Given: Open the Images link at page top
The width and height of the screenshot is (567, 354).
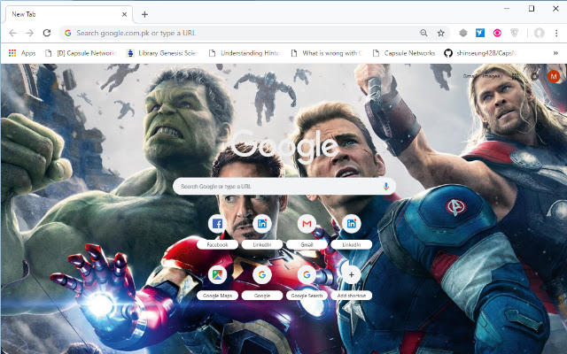Looking at the screenshot, I should [x=491, y=76].
